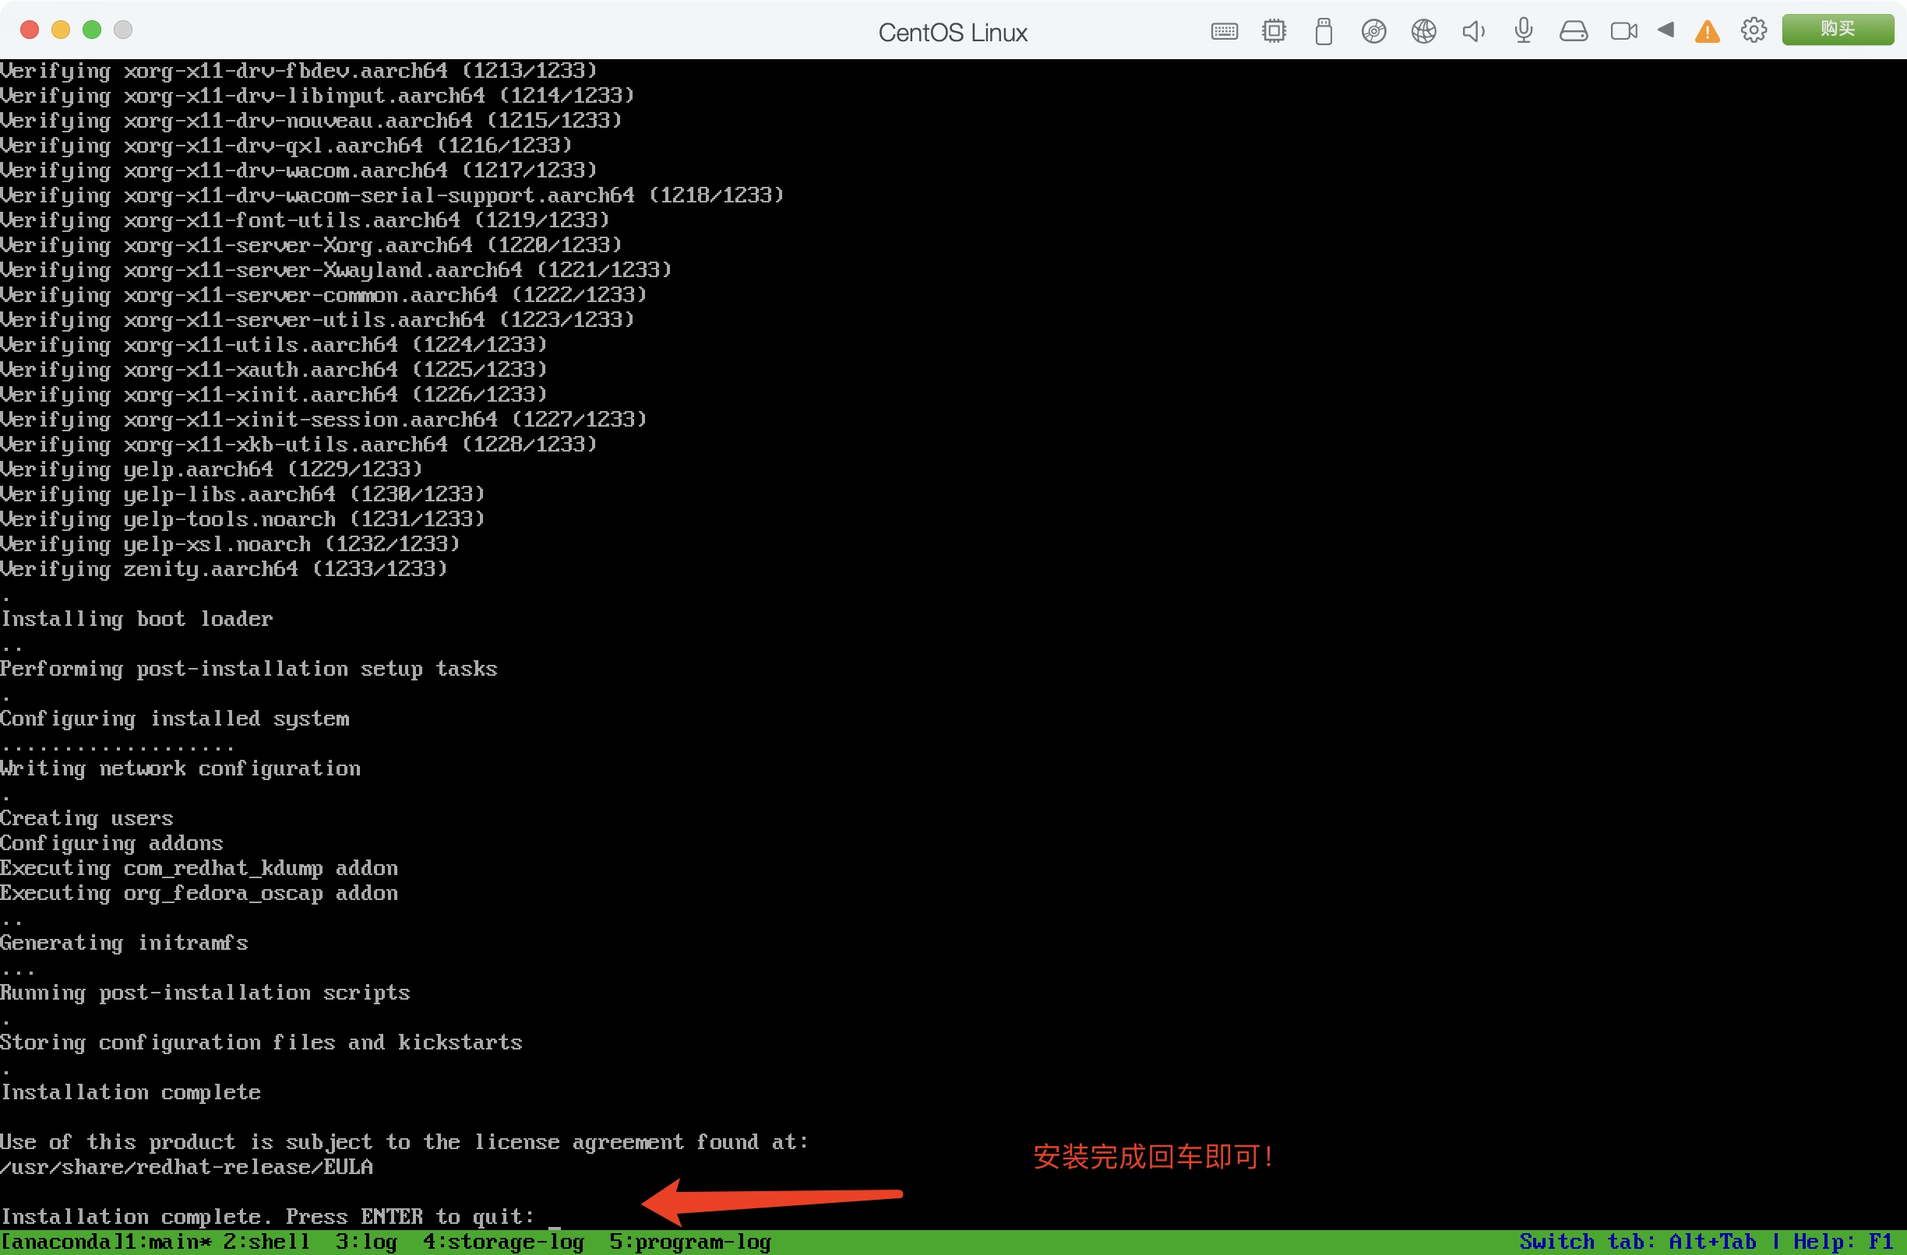Click the 'Switch tab: Alt+Tab' status text
This screenshot has height=1255, width=1907.
[x=1637, y=1242]
